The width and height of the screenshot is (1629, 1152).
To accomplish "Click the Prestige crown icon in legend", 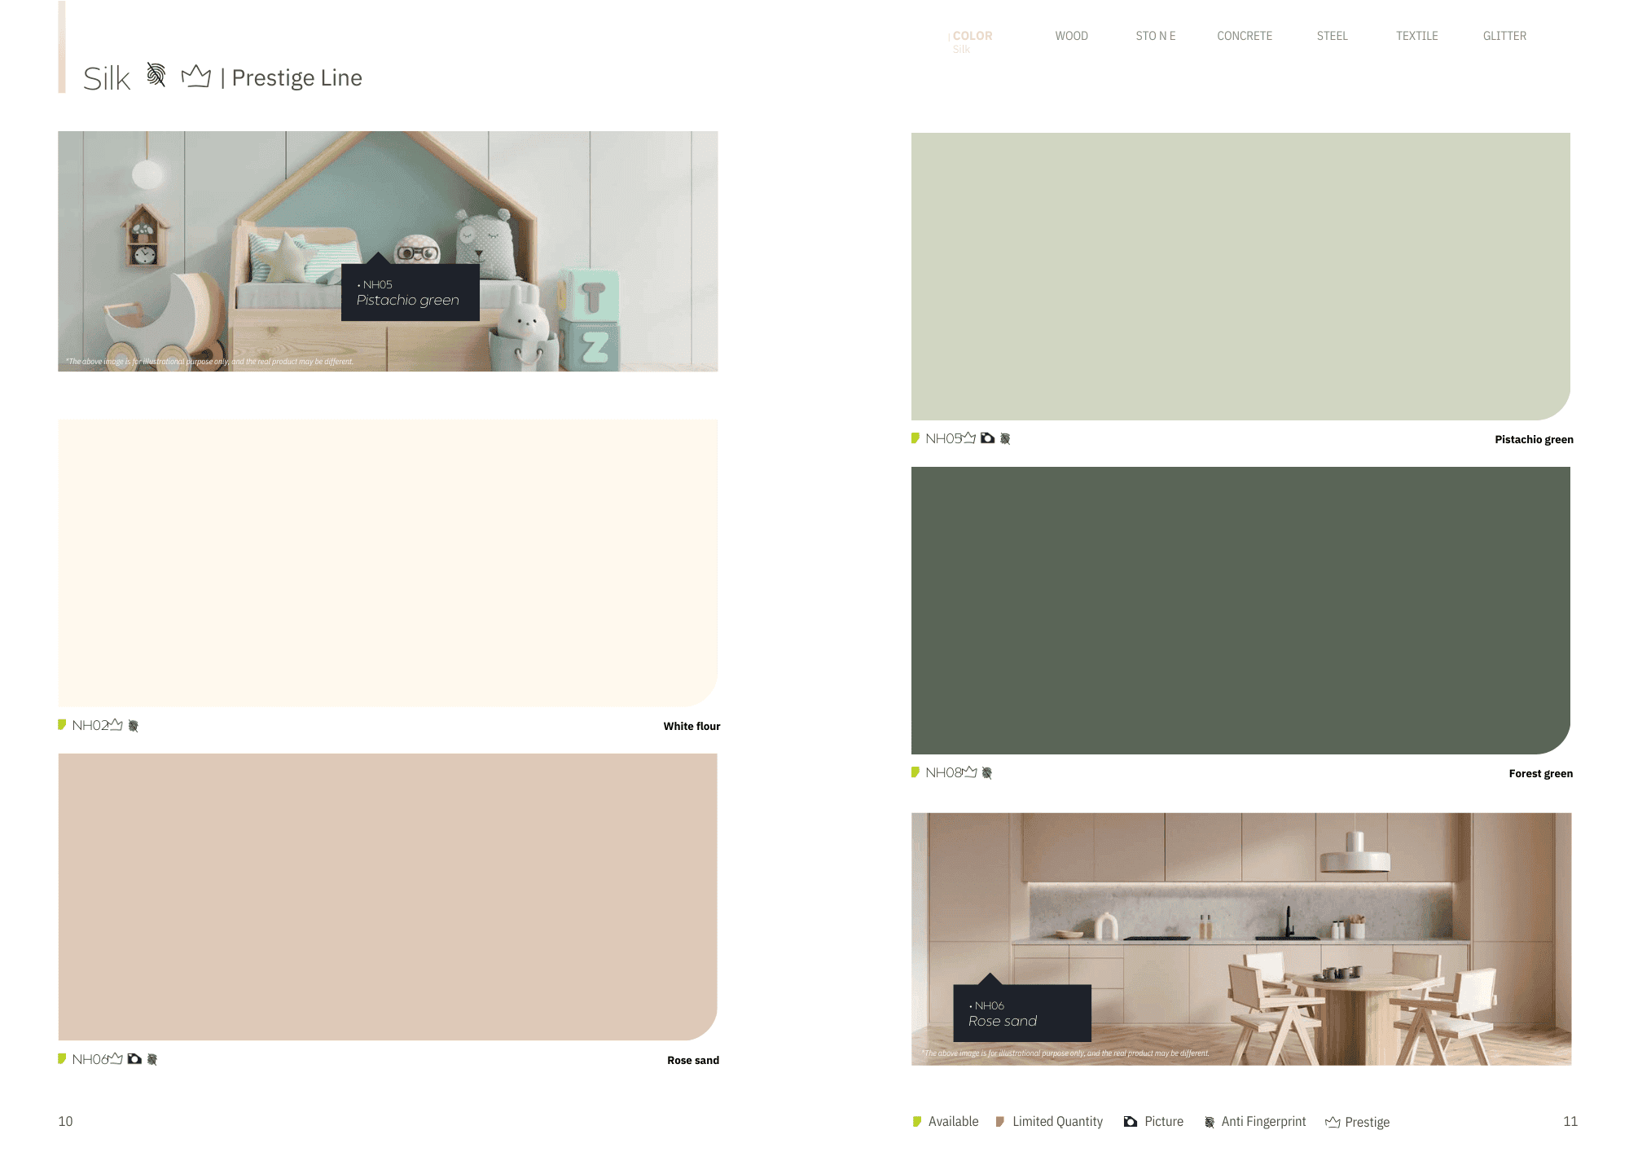I will tap(1333, 1123).
